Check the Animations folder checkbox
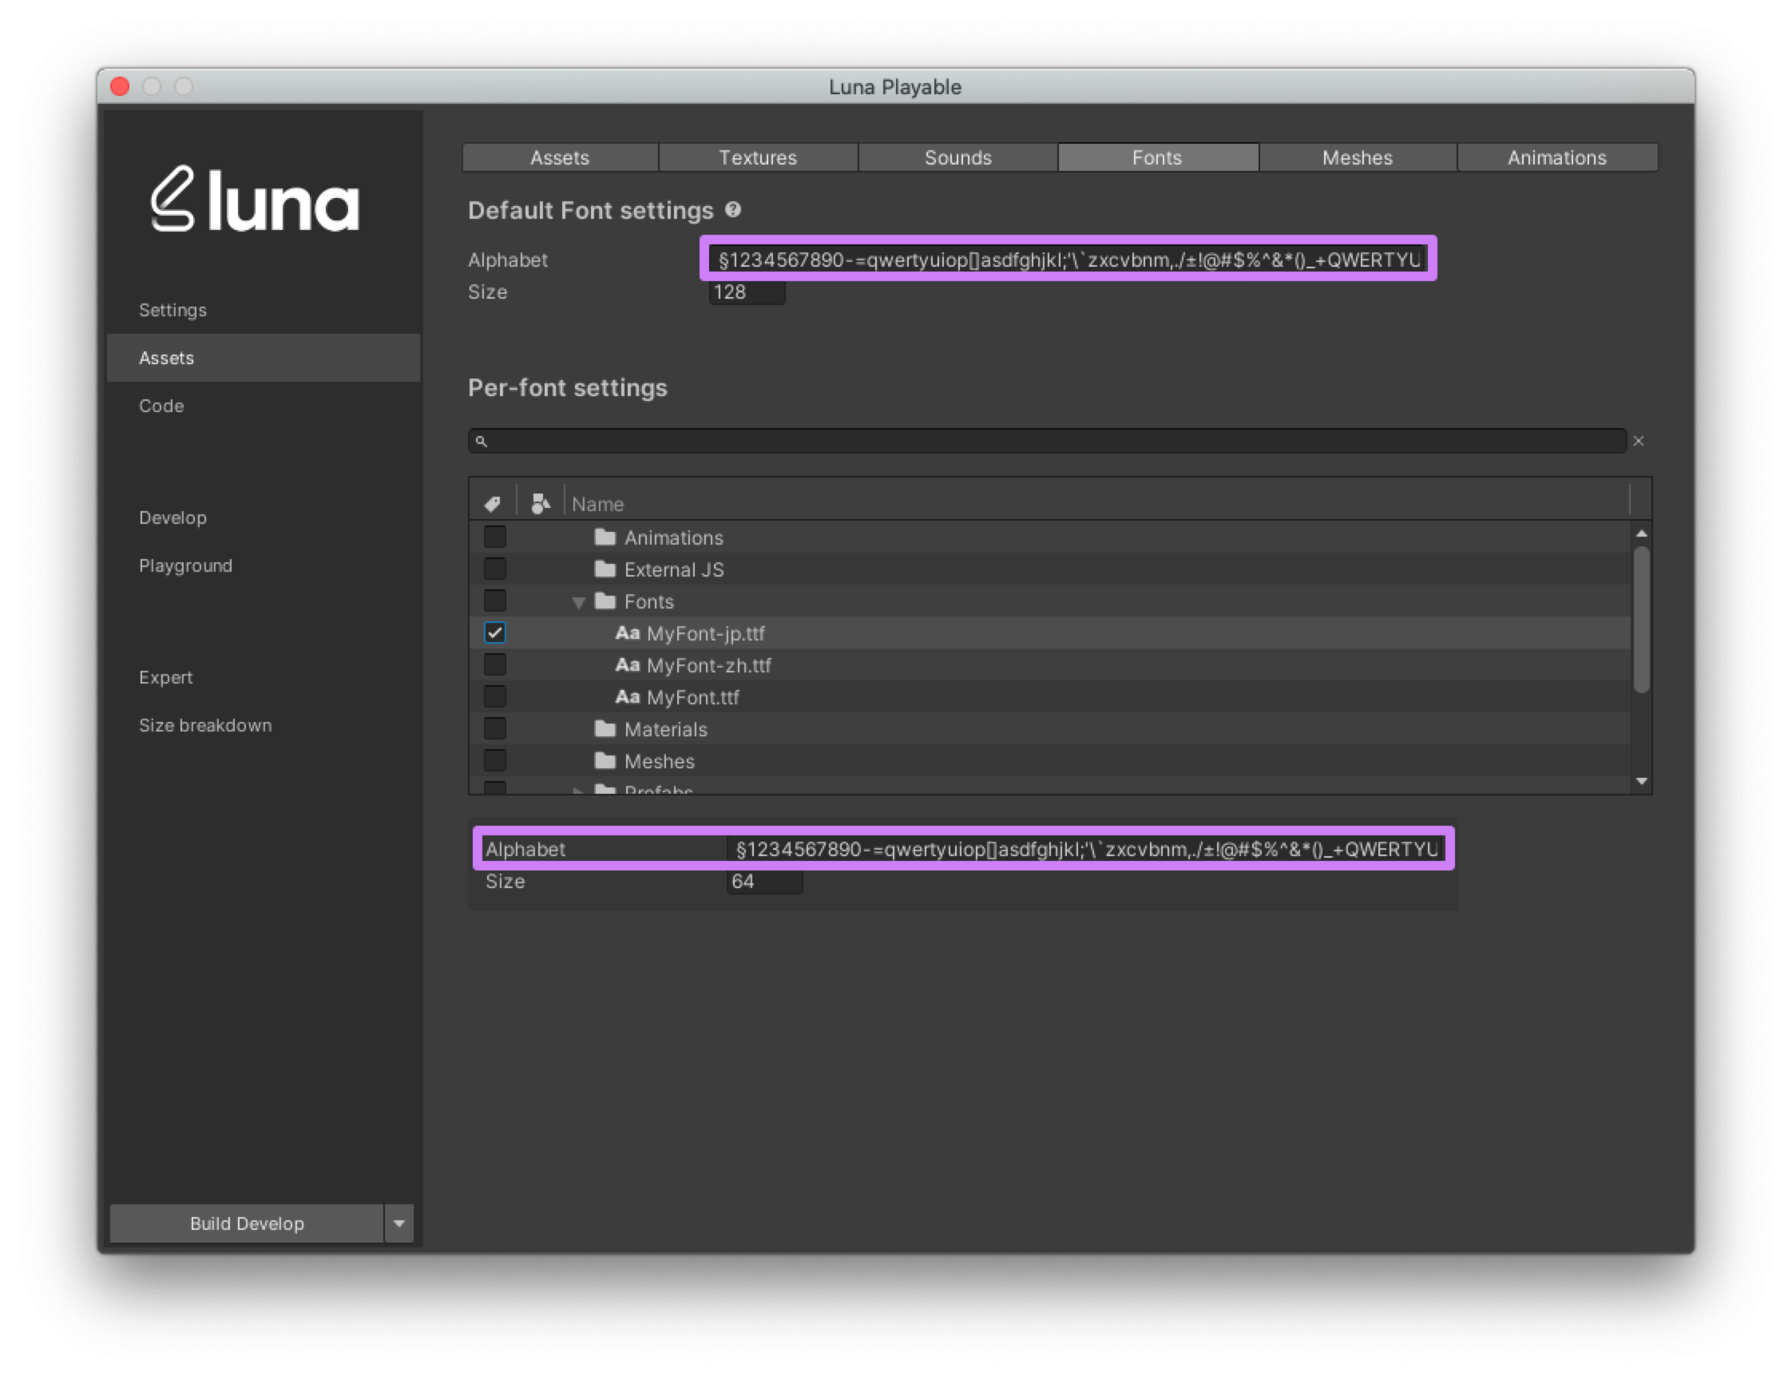The image size is (1792, 1380). click(x=495, y=537)
